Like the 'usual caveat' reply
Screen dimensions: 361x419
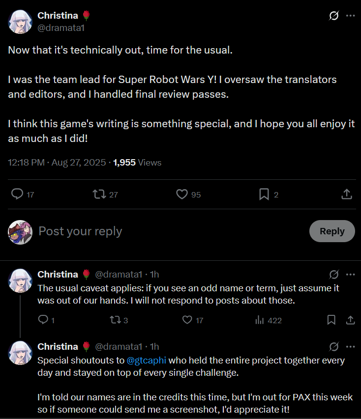click(x=187, y=320)
